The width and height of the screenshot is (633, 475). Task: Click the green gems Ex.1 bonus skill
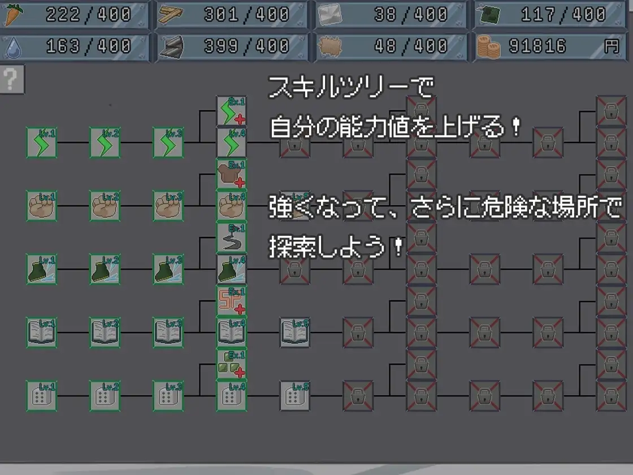[x=231, y=365]
